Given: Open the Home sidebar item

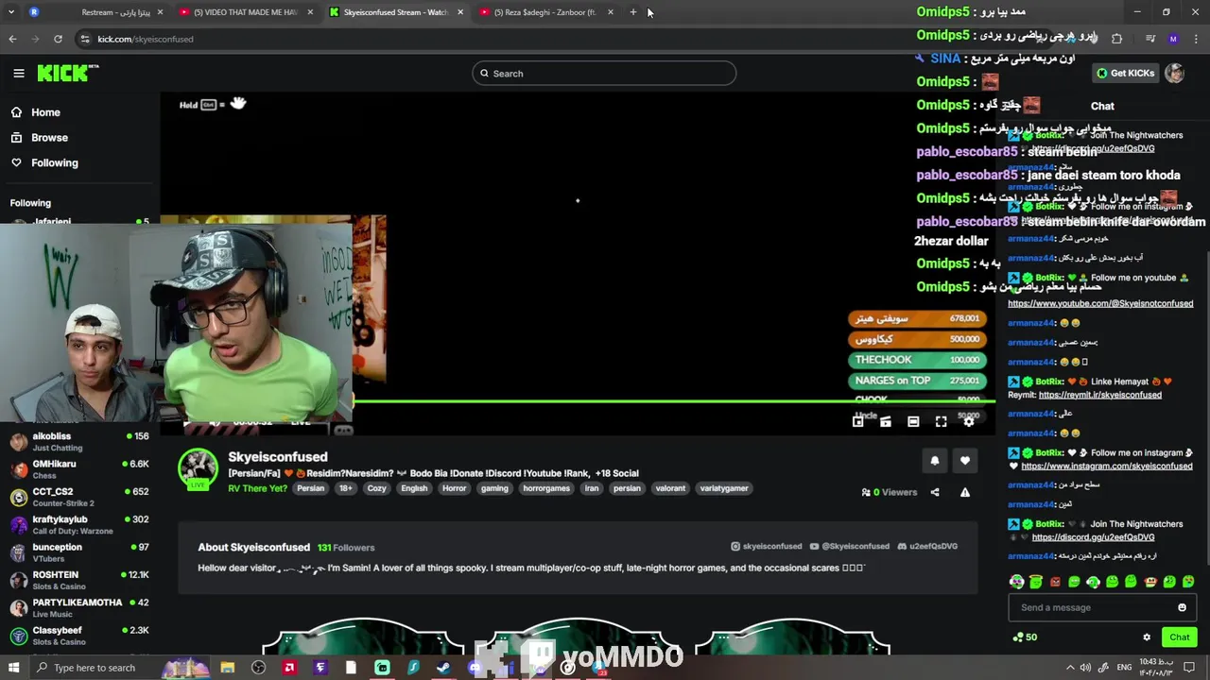Looking at the screenshot, I should click(x=45, y=112).
